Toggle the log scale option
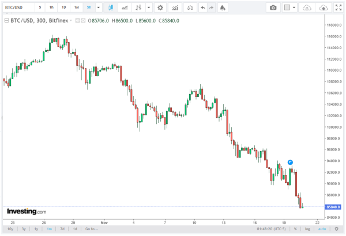The image size is (346, 236). click(306, 229)
